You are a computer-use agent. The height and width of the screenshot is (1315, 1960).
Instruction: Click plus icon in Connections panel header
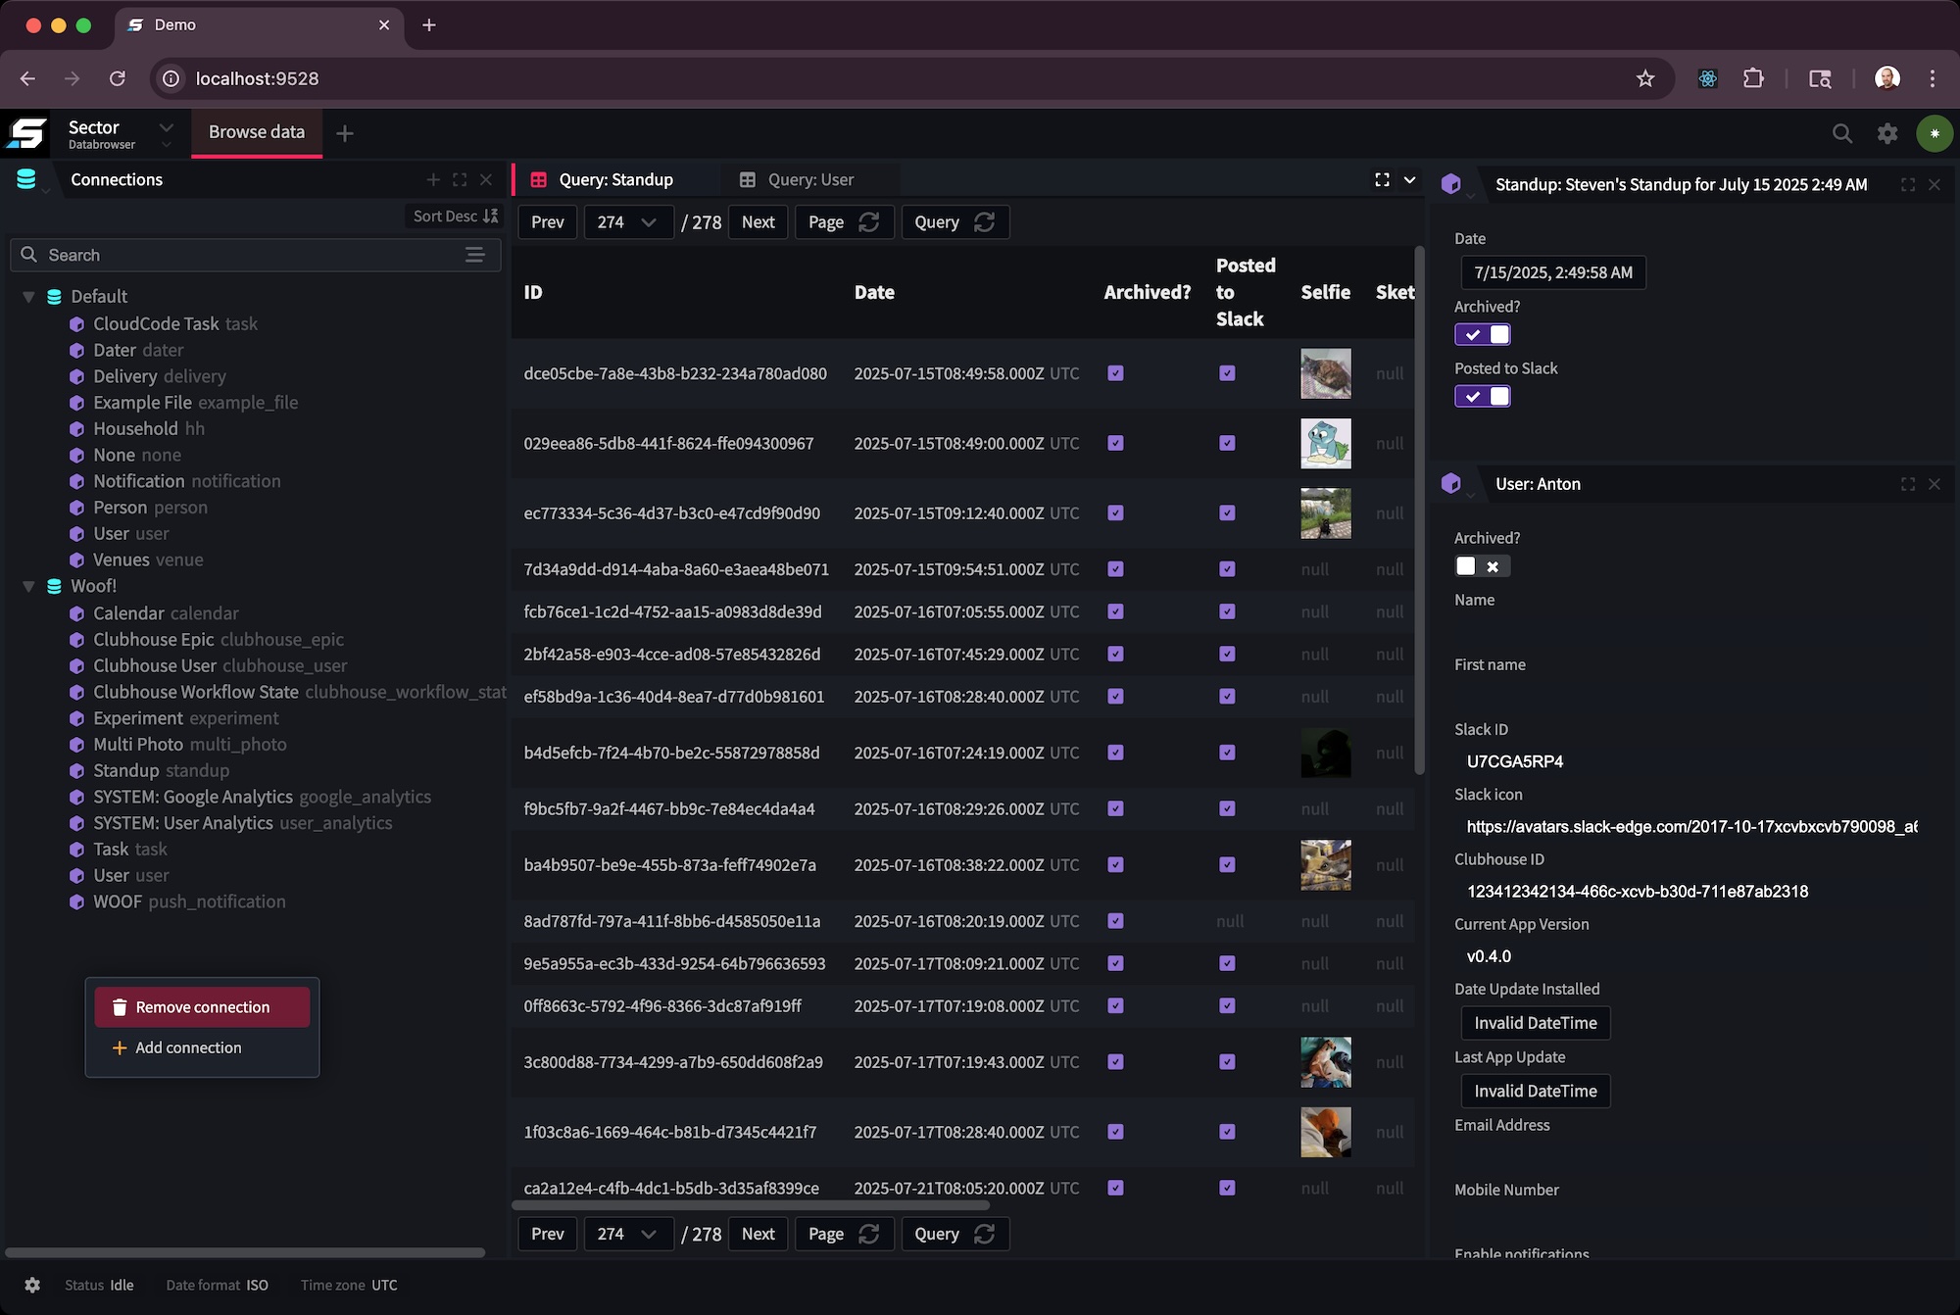[433, 179]
